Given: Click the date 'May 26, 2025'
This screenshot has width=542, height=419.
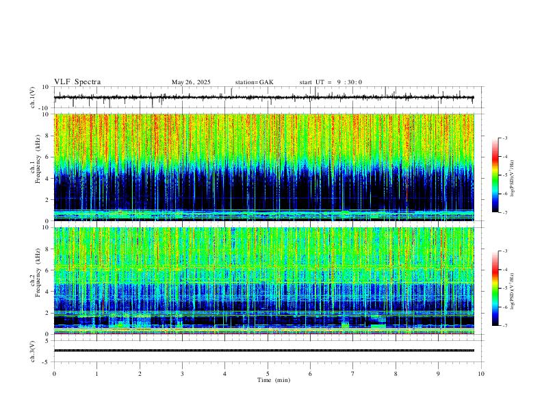Looking at the screenshot, I should click(x=191, y=82).
